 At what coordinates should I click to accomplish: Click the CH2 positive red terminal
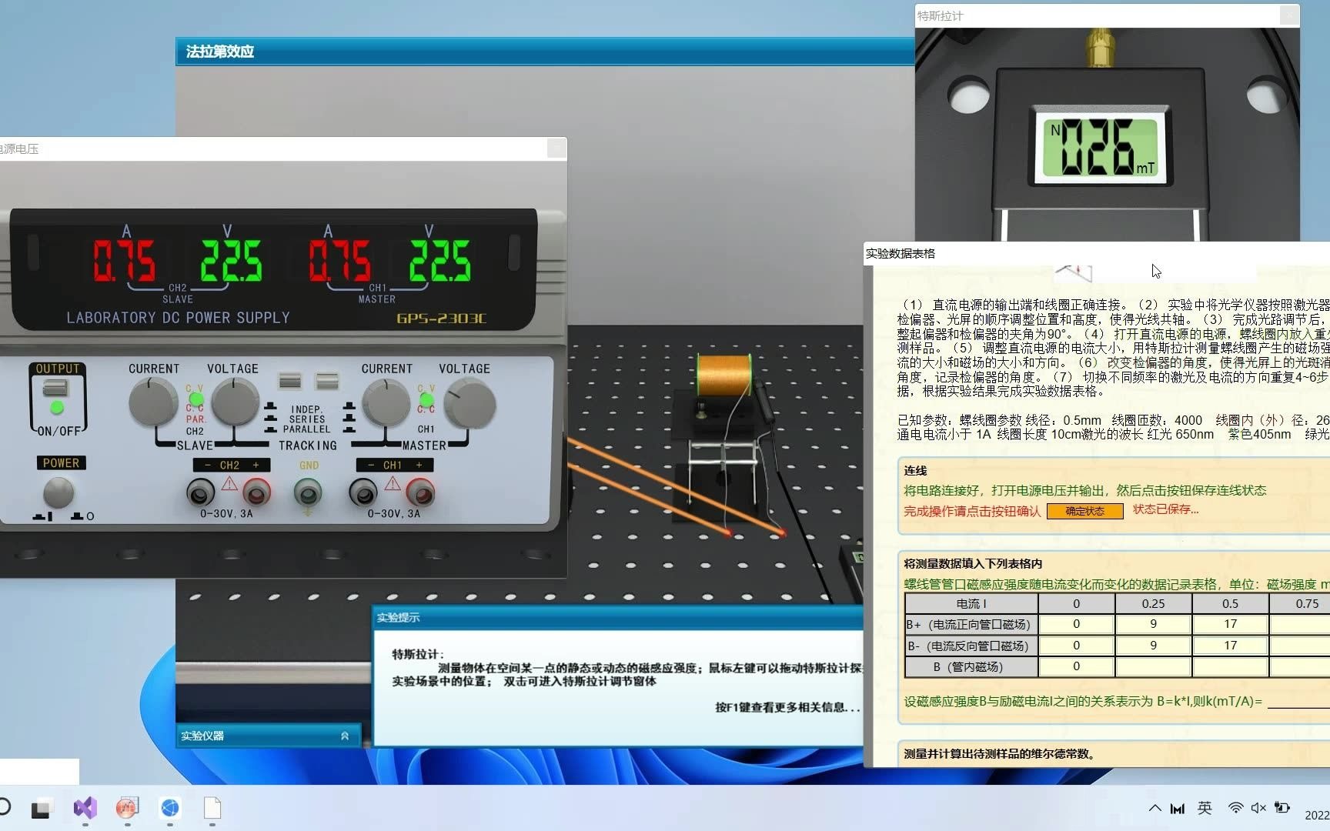257,491
